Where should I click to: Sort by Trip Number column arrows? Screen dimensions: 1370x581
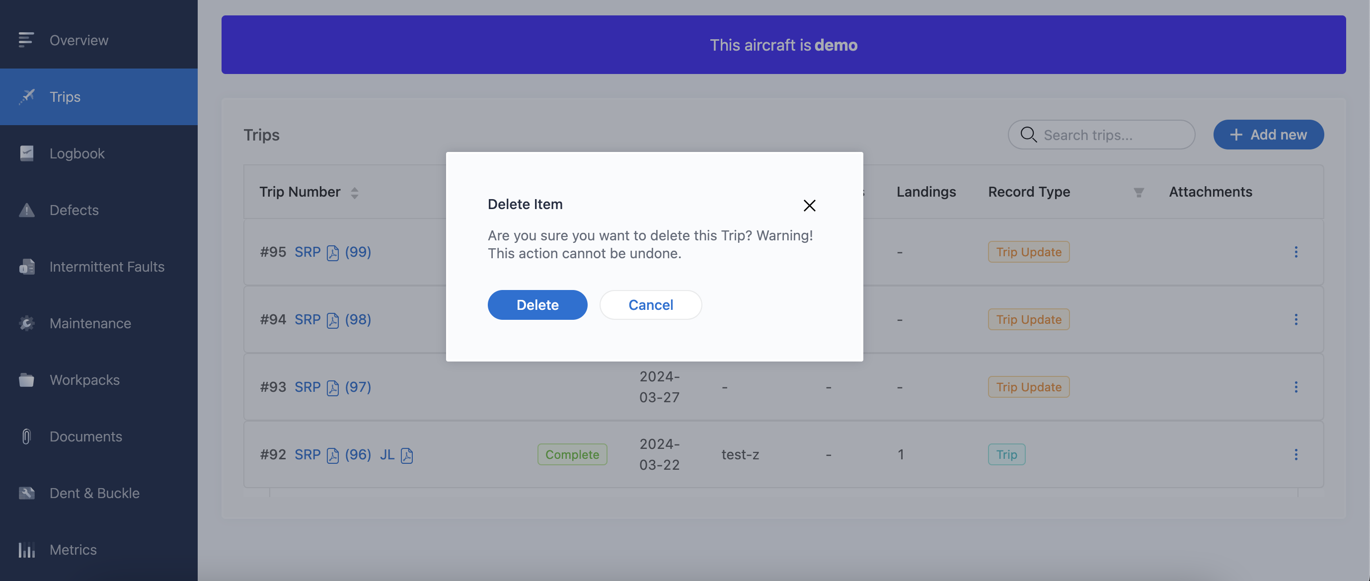[354, 193]
